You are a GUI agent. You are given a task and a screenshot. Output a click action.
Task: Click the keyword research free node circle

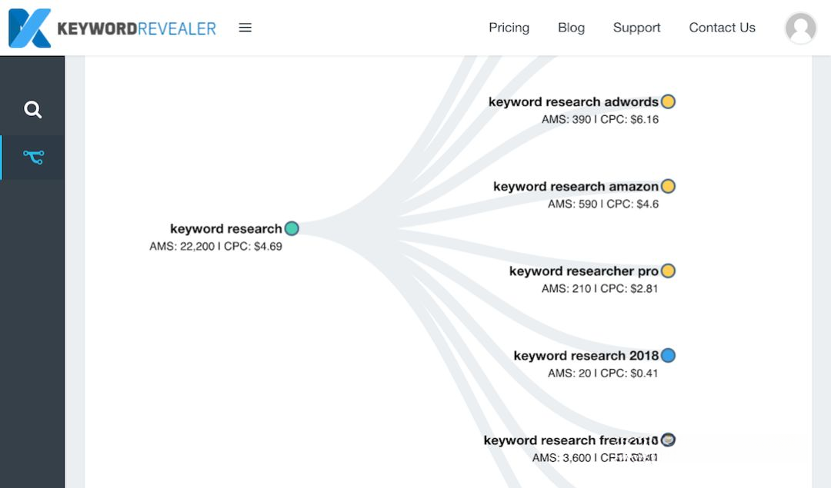coord(668,440)
